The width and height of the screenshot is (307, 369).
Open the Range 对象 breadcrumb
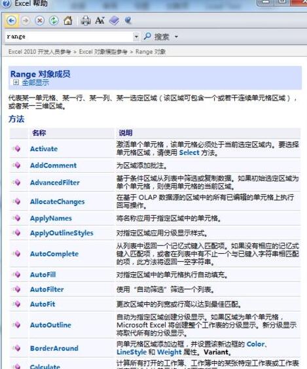[151, 52]
